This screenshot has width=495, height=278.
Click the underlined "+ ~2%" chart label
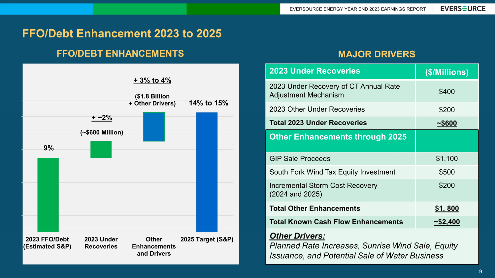(x=102, y=118)
